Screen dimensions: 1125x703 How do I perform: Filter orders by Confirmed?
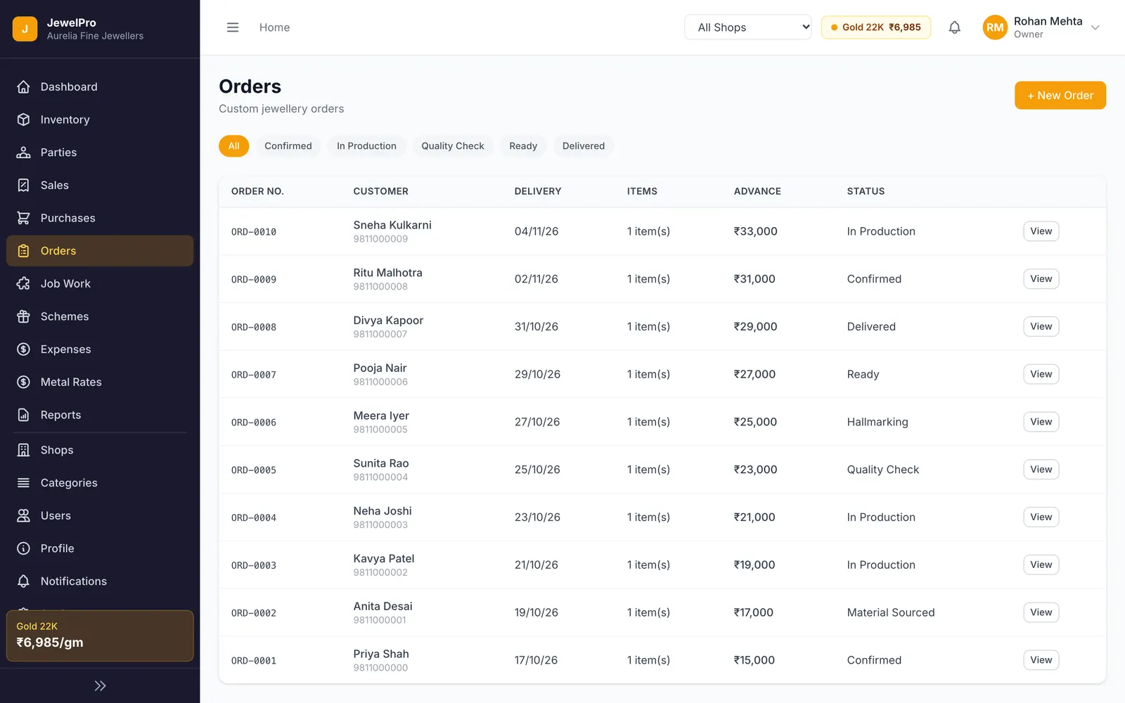(288, 146)
